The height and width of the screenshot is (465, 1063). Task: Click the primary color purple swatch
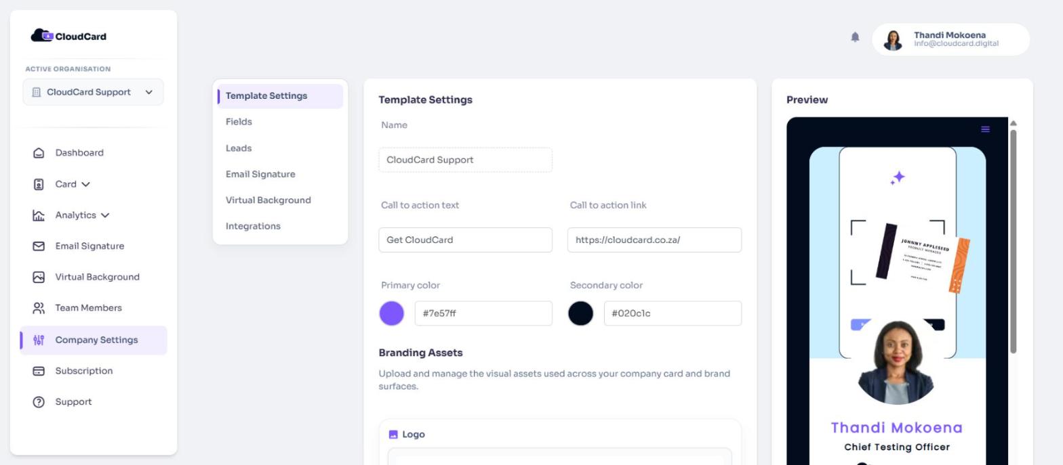pos(391,313)
